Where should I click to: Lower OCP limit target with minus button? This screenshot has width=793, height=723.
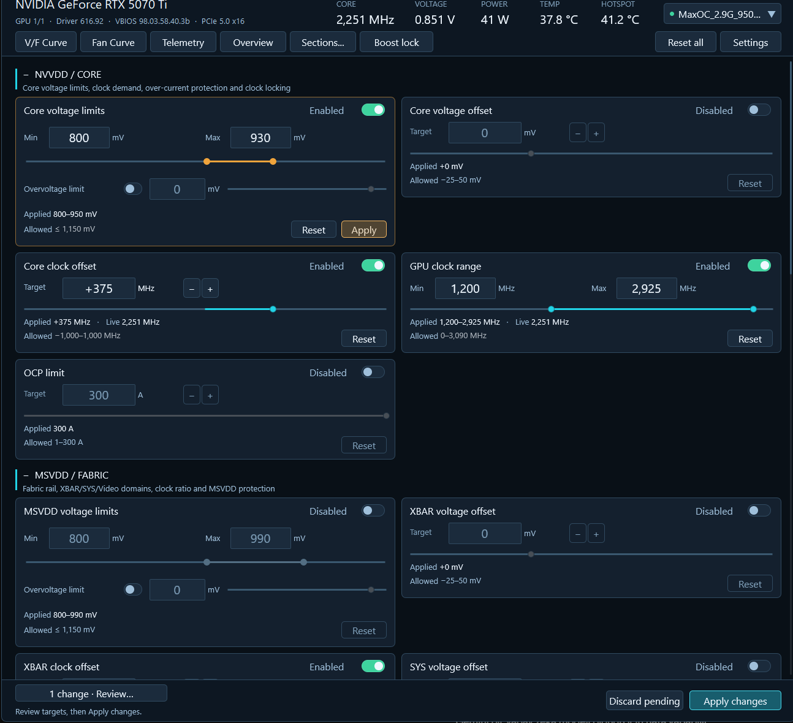click(192, 395)
